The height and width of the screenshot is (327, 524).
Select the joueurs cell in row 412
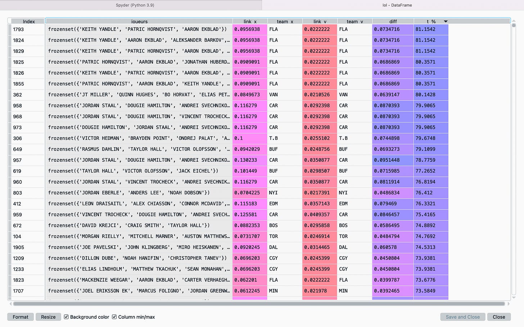pyautogui.click(x=139, y=204)
